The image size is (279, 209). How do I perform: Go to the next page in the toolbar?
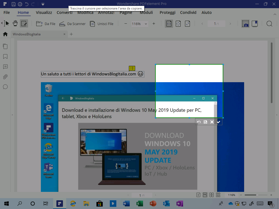point(230,24)
